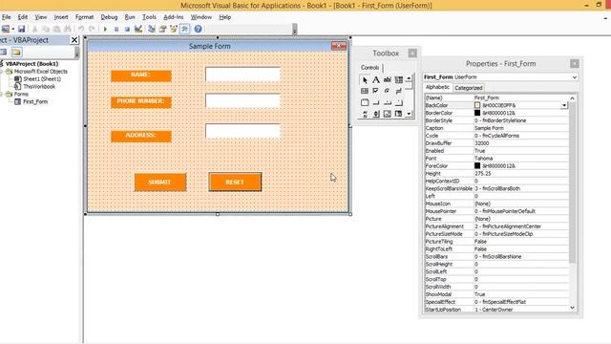
Task: Click the Paste icon in the toolbar
Action: coord(56,29)
